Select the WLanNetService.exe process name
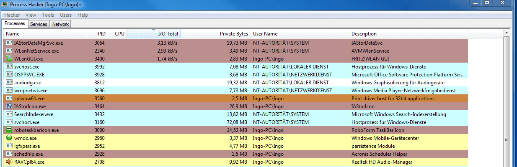This screenshot has height=167, width=517. click(36, 51)
